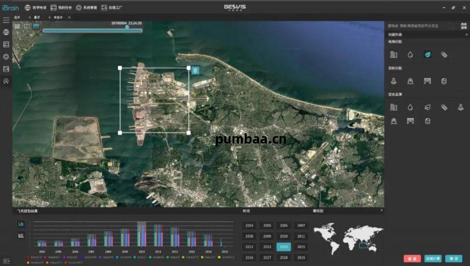Open the image icon in left sidebar

6,69
